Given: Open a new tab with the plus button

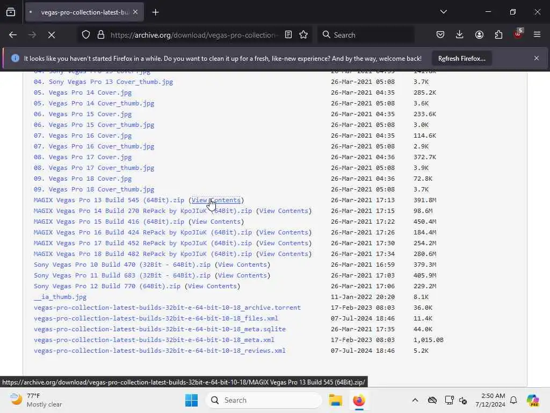Looking at the screenshot, I should (x=155, y=12).
